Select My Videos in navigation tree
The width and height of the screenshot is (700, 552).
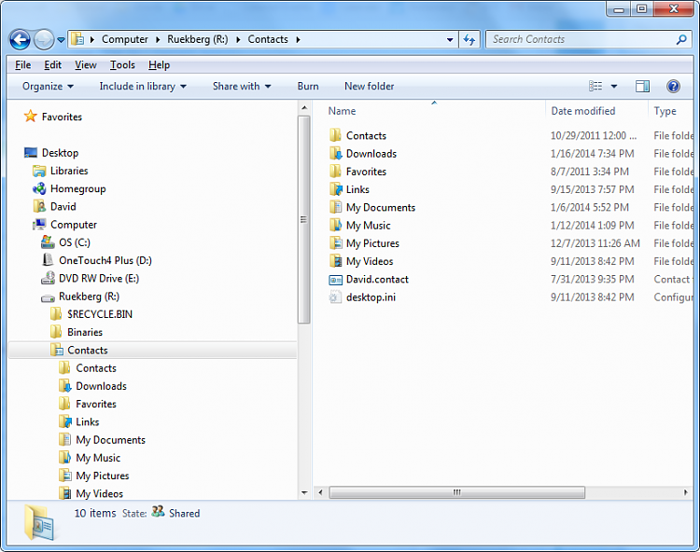click(91, 493)
